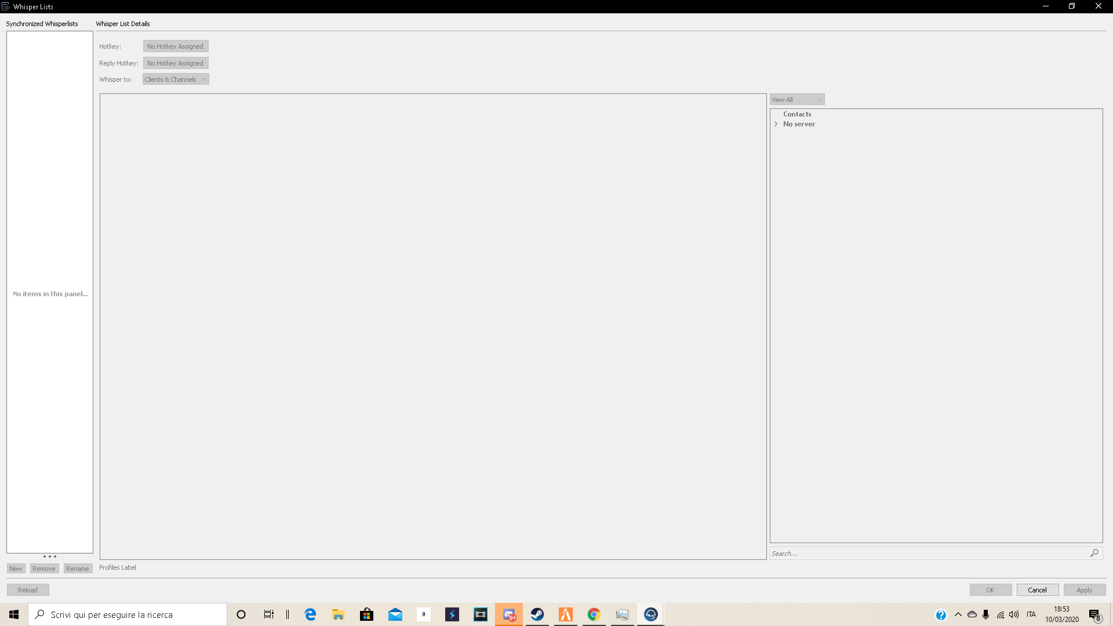Launch Google Chrome from the taskbar
The image size is (1113, 626).
pos(594,614)
